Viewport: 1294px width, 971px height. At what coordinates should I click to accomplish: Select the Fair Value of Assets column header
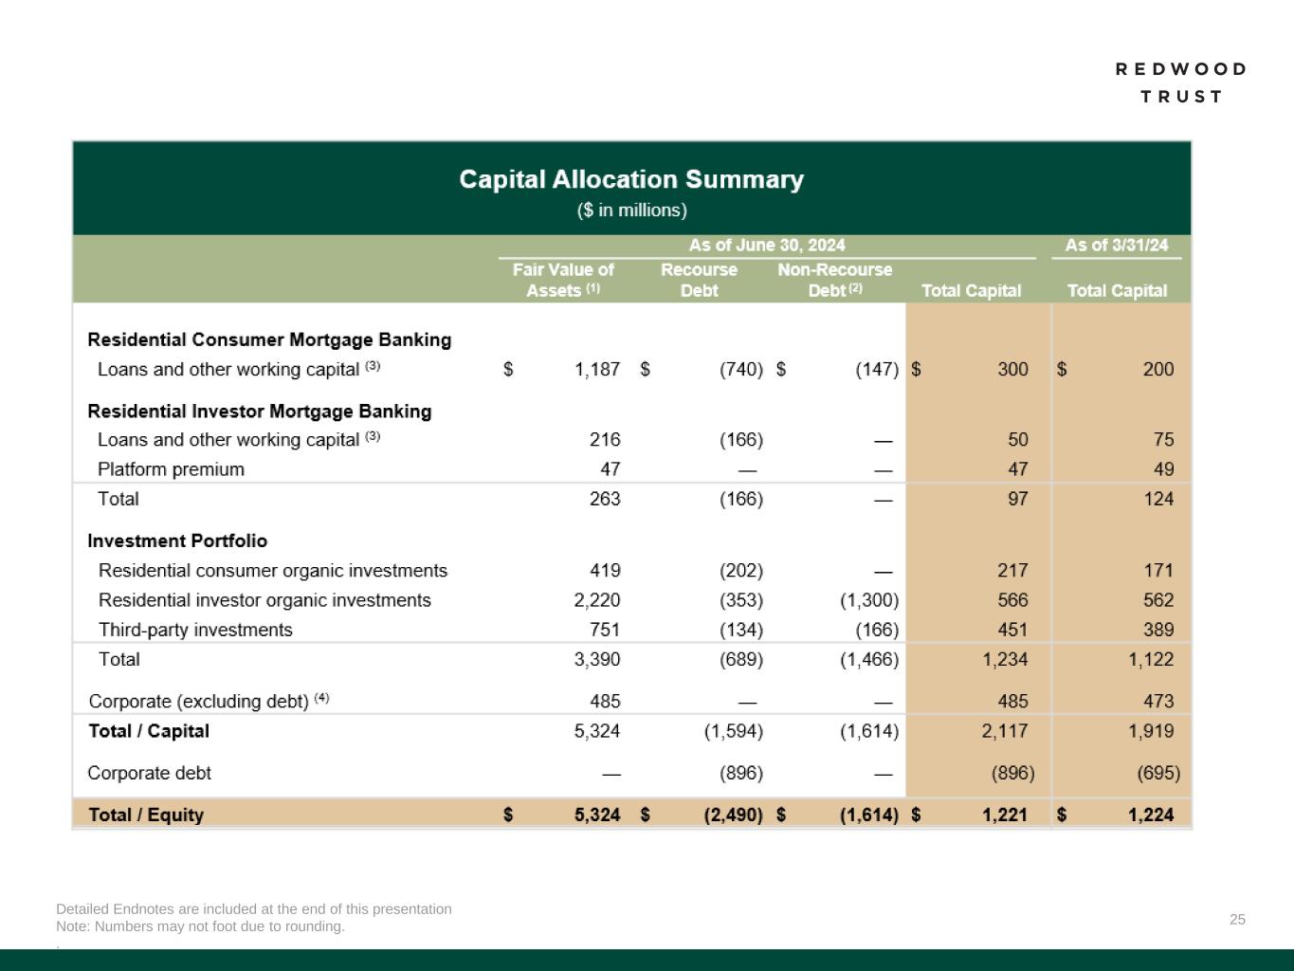(x=563, y=280)
